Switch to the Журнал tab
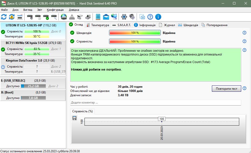Viewport: 251px width, 153px height. click(x=167, y=25)
